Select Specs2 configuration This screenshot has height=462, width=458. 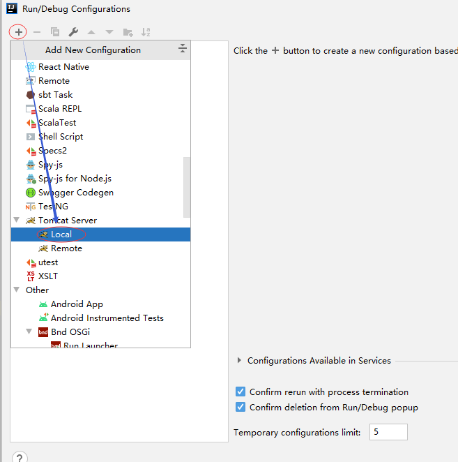(100, 151)
